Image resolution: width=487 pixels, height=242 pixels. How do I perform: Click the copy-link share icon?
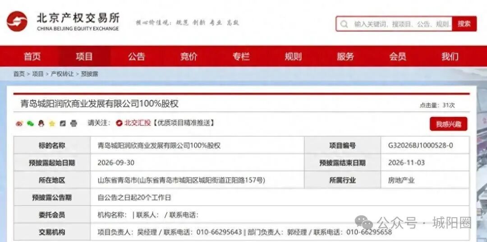[x=63, y=123]
